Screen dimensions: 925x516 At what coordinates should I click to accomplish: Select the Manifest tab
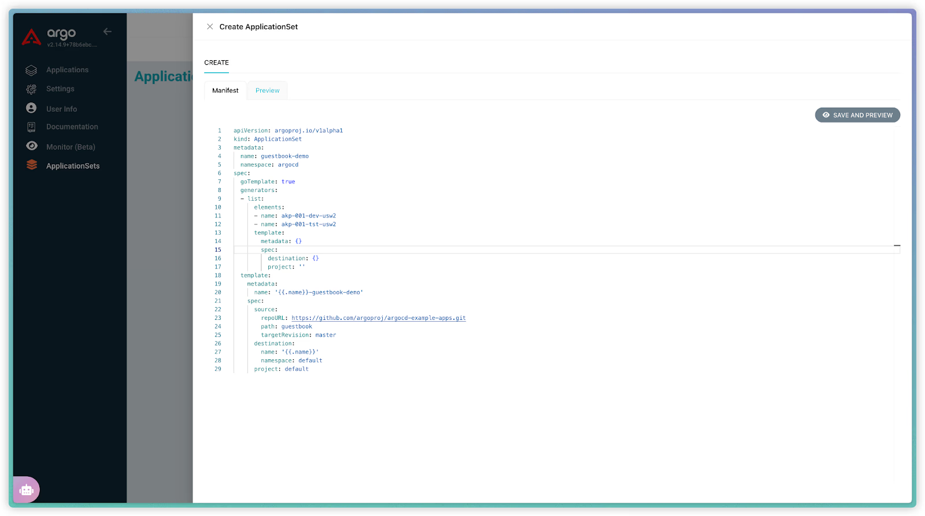(225, 90)
